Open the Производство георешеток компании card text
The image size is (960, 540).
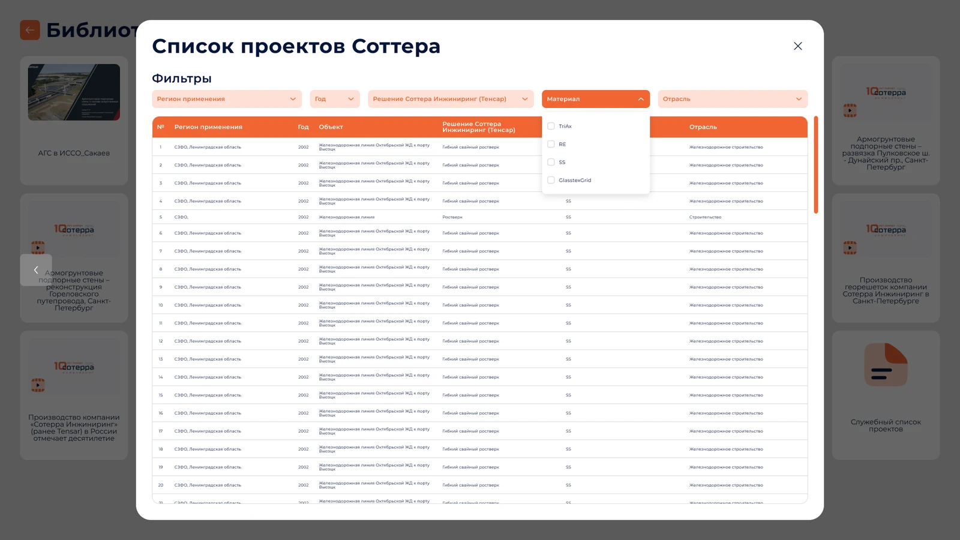click(886, 290)
